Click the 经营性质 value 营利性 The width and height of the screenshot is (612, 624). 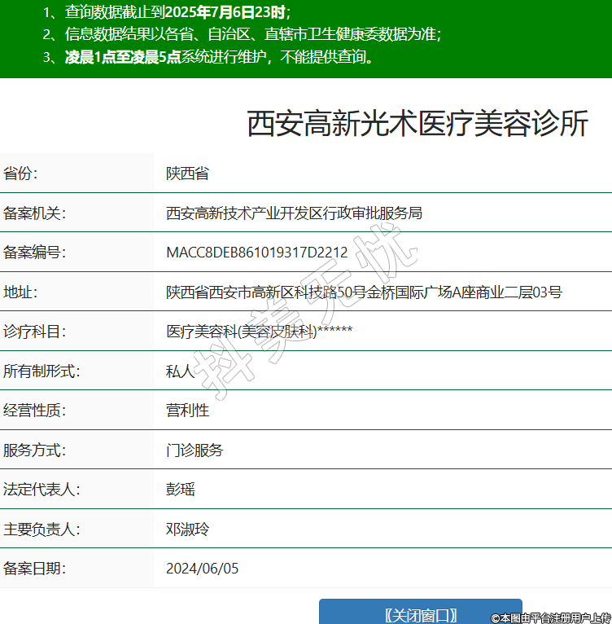187,411
